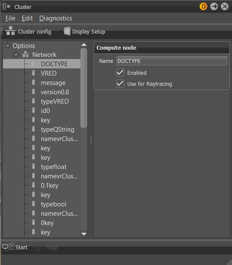Collapse the Network tree node
This screenshot has height=265, width=232.
click(x=16, y=55)
